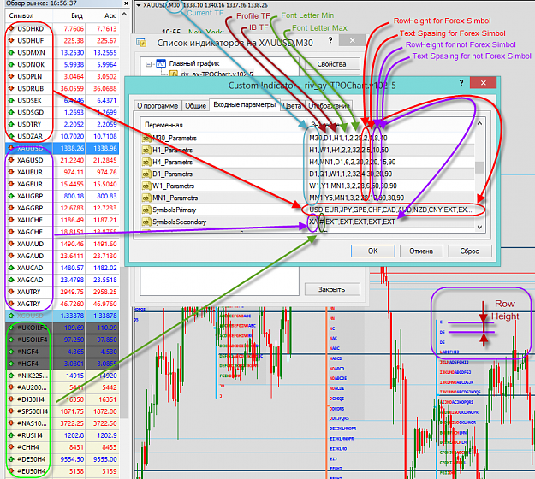This screenshot has width=535, height=479.
Task: Select the XAUCHF symbol row
Action: tap(62, 220)
